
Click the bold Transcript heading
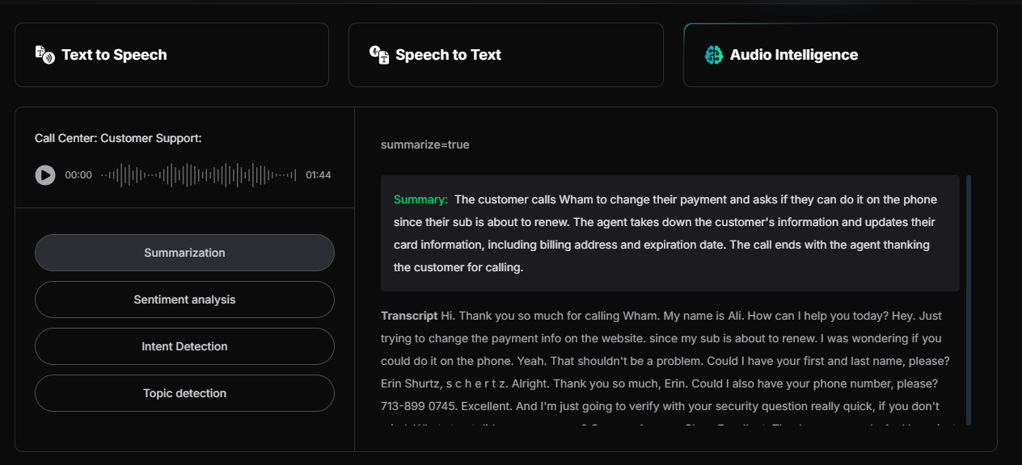tap(409, 316)
